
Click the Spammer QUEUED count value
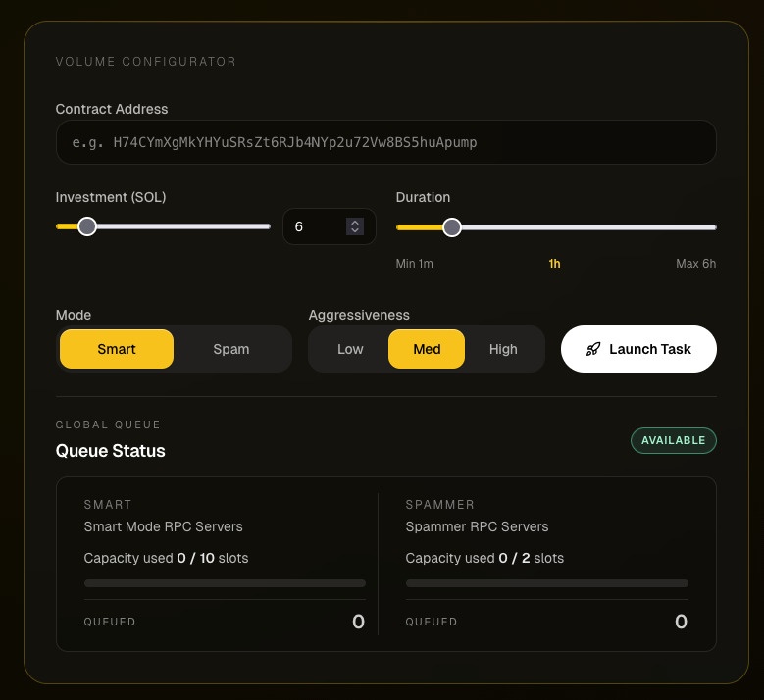[x=682, y=622]
